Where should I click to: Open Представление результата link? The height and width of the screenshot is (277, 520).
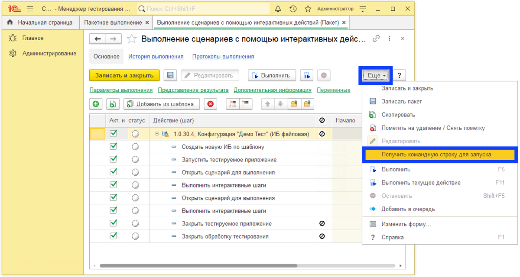193,90
